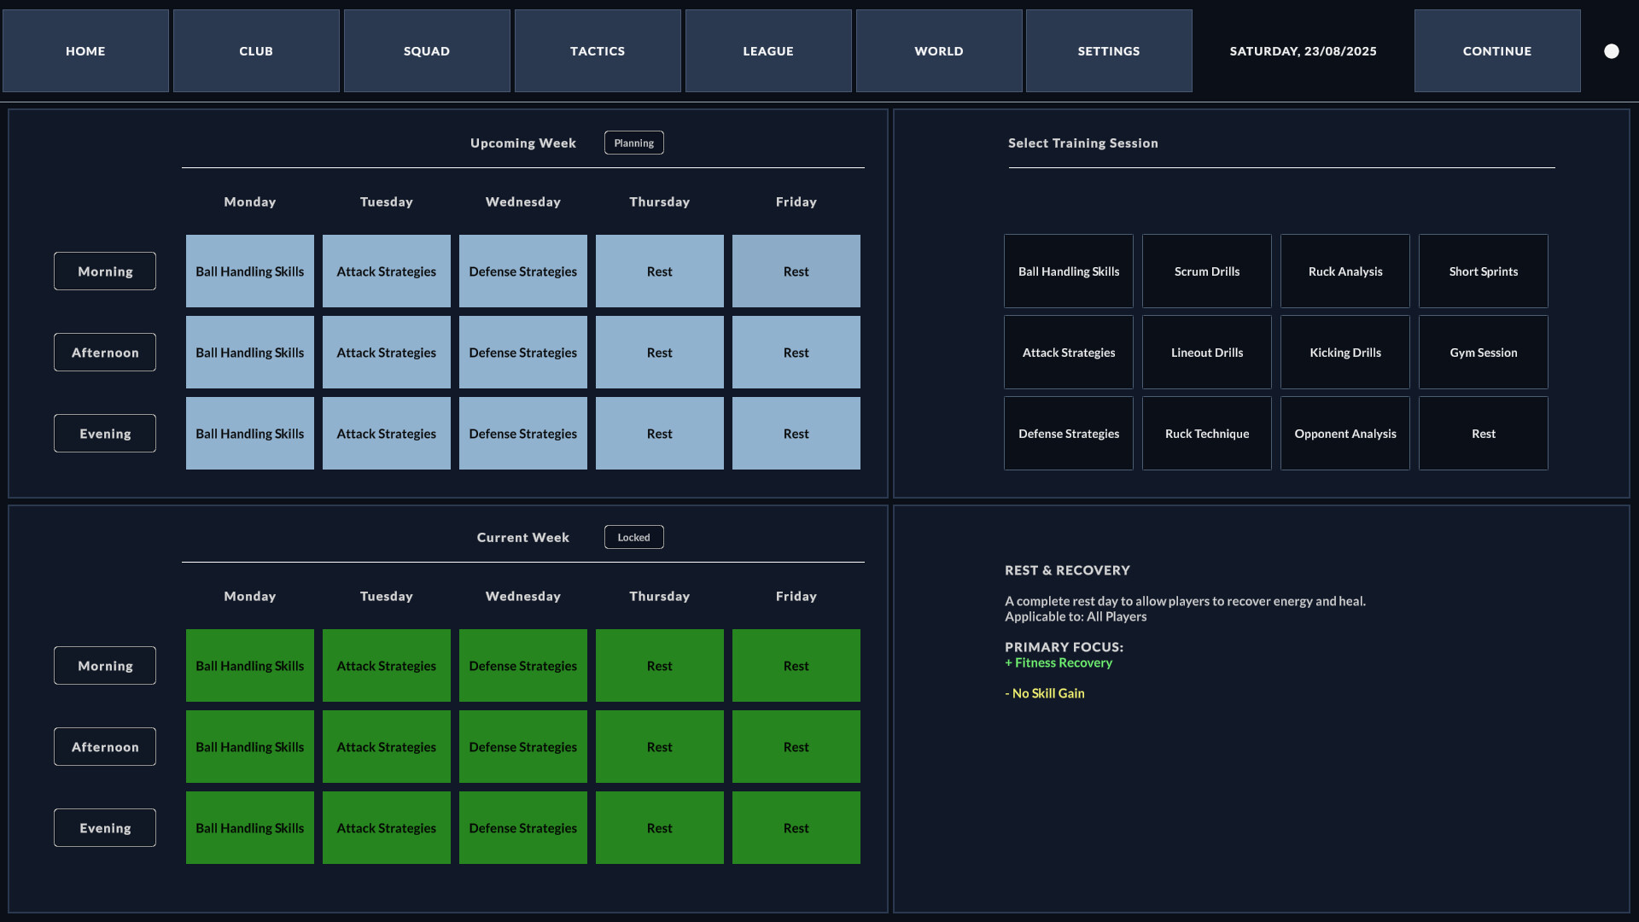Click the PRIMARY FOCUS label
Viewport: 1639px width, 922px height.
(x=1064, y=647)
